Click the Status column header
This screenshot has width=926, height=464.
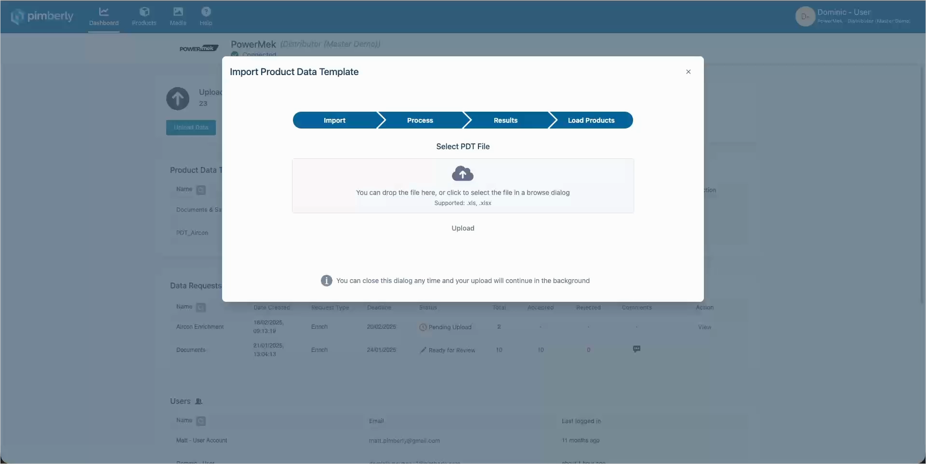pyautogui.click(x=428, y=308)
